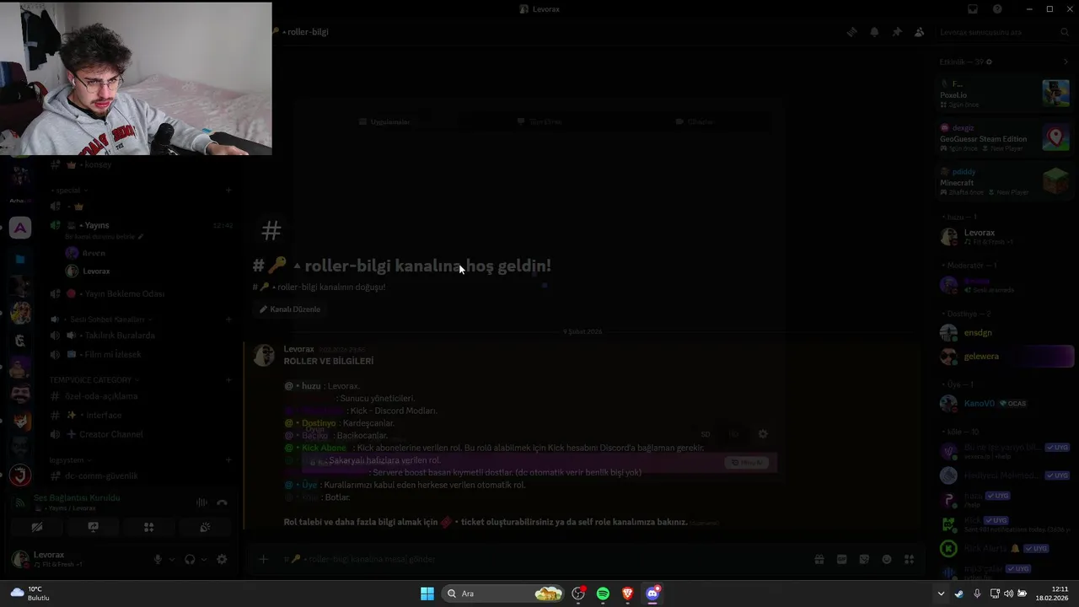Show hidden tray icons chevron
This screenshot has width=1079, height=607.
941,594
